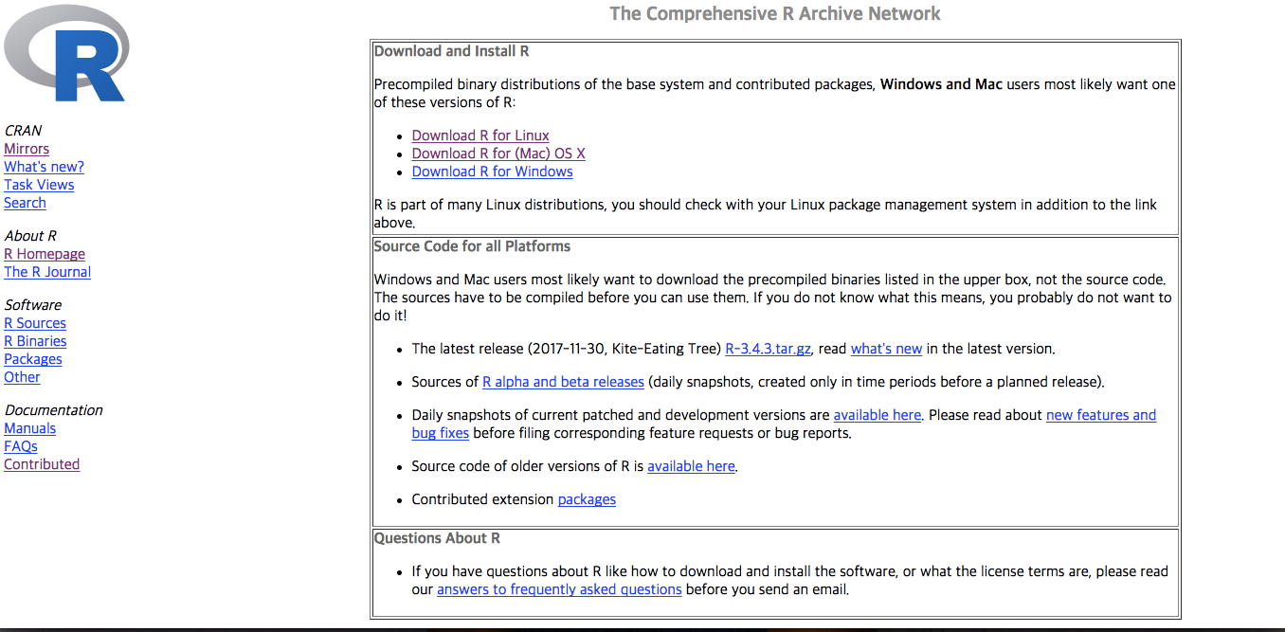The height and width of the screenshot is (632, 1285).
Task: Click Download R for Linux
Action: click(480, 135)
